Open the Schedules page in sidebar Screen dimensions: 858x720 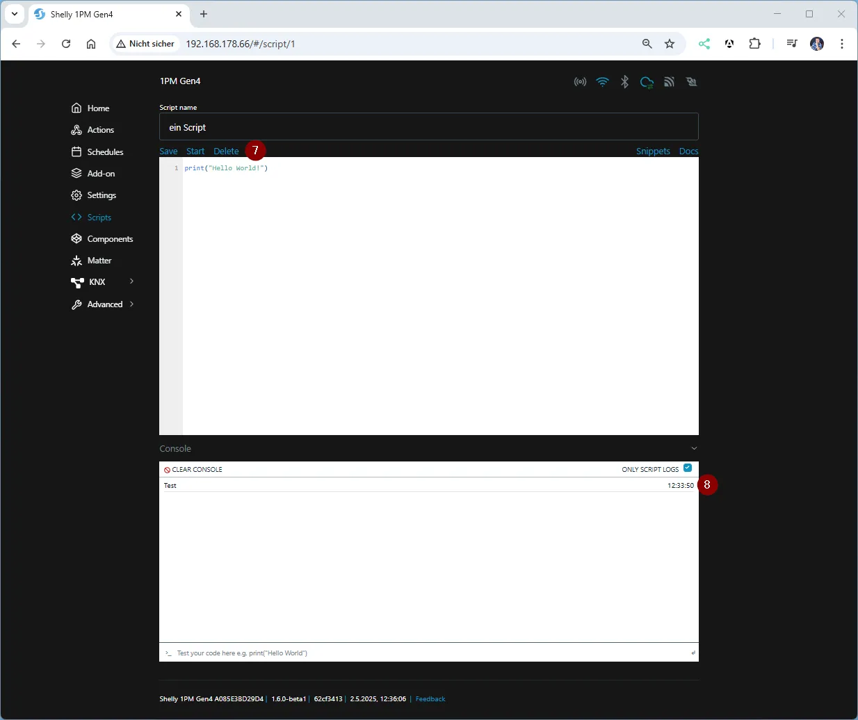click(105, 152)
